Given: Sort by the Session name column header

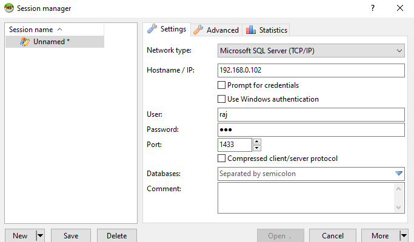Looking at the screenshot, I should pyautogui.click(x=55, y=30).
